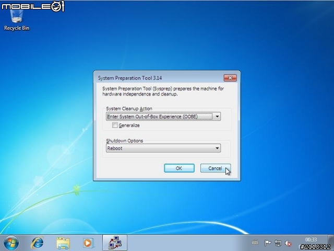The width and height of the screenshot is (334, 251).
Task: Click the muted volume speaker icon
Action: (x=288, y=243)
